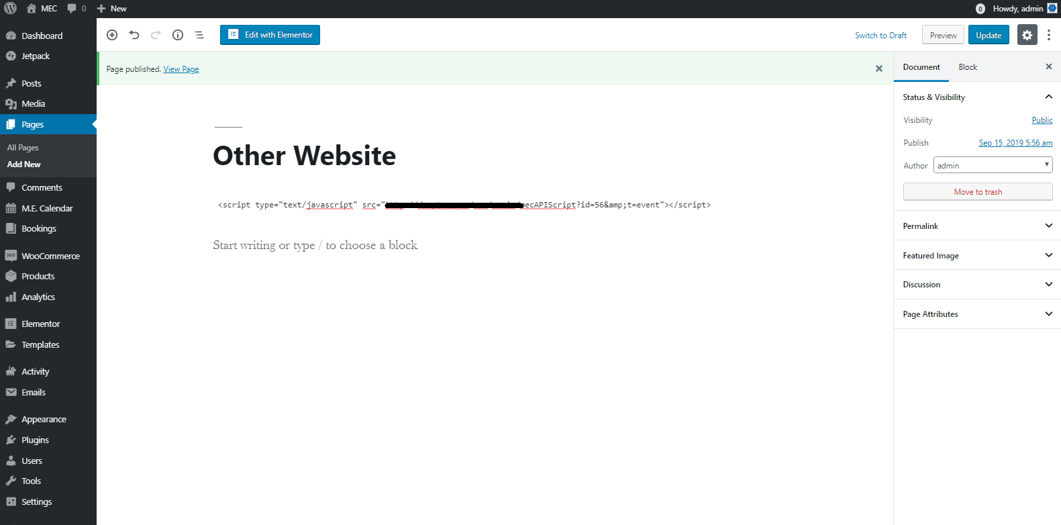Click the Update button
This screenshot has width=1061, height=525.
989,36
